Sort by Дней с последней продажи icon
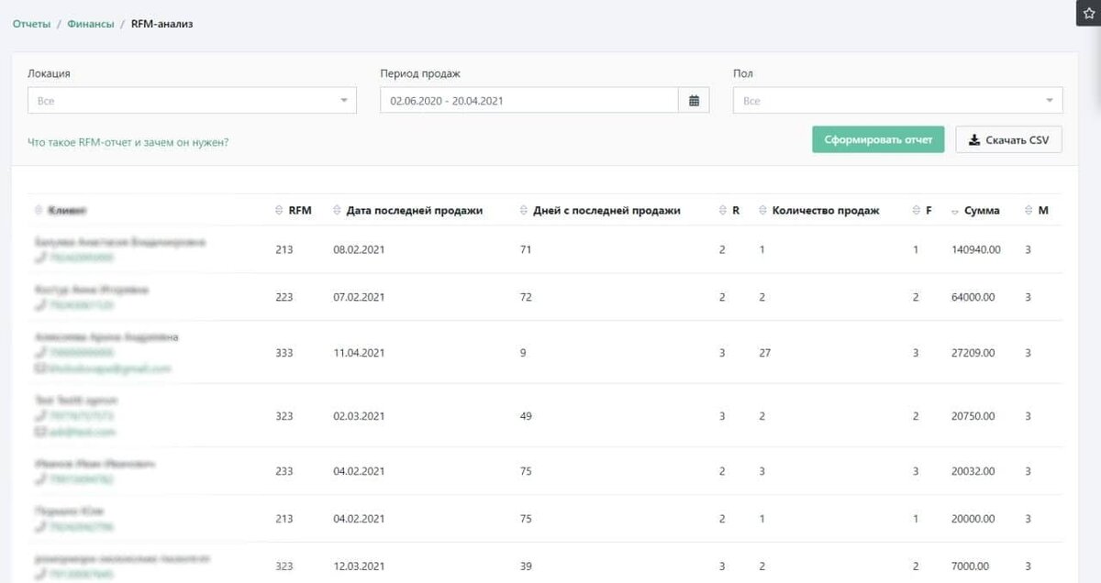Screen dimensions: 1101x583 pos(524,211)
